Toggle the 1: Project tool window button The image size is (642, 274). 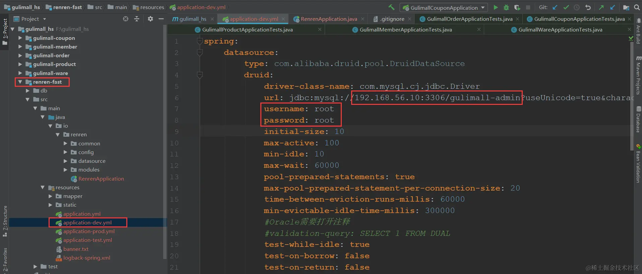(5, 32)
